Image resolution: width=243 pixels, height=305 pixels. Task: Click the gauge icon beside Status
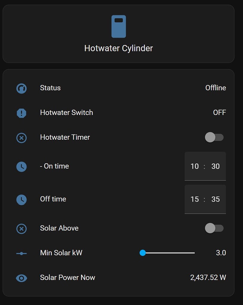(x=21, y=88)
